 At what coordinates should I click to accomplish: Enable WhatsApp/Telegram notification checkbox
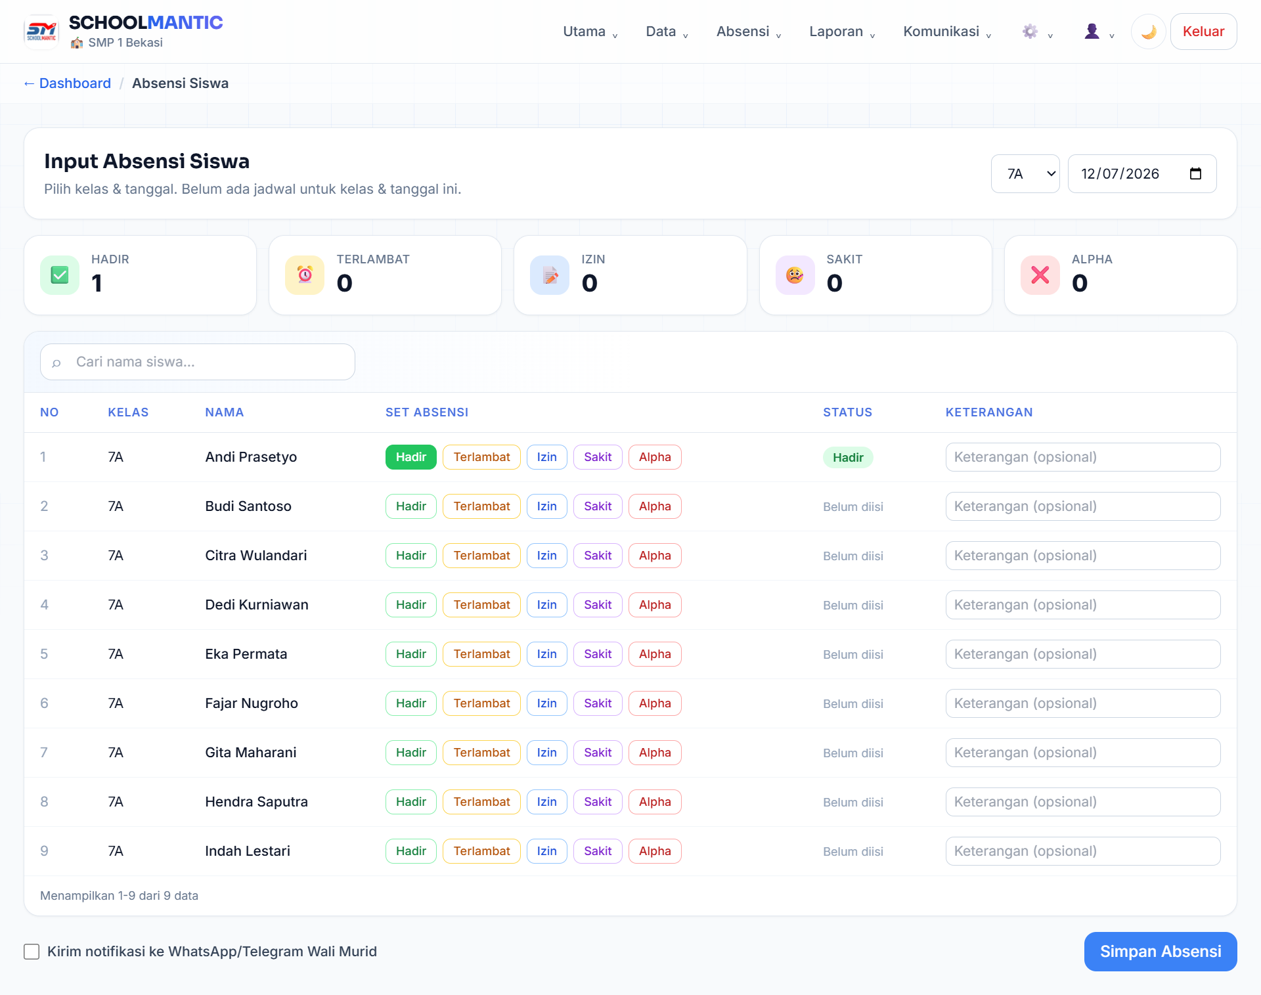coord(32,951)
